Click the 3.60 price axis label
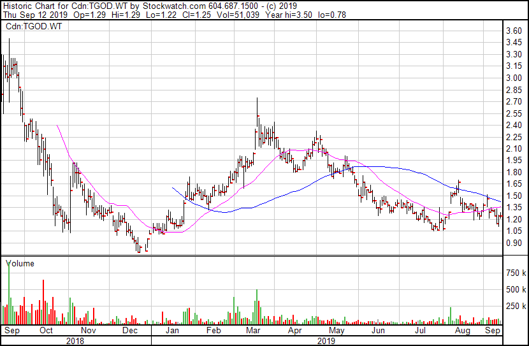The image size is (529, 346). tap(514, 31)
